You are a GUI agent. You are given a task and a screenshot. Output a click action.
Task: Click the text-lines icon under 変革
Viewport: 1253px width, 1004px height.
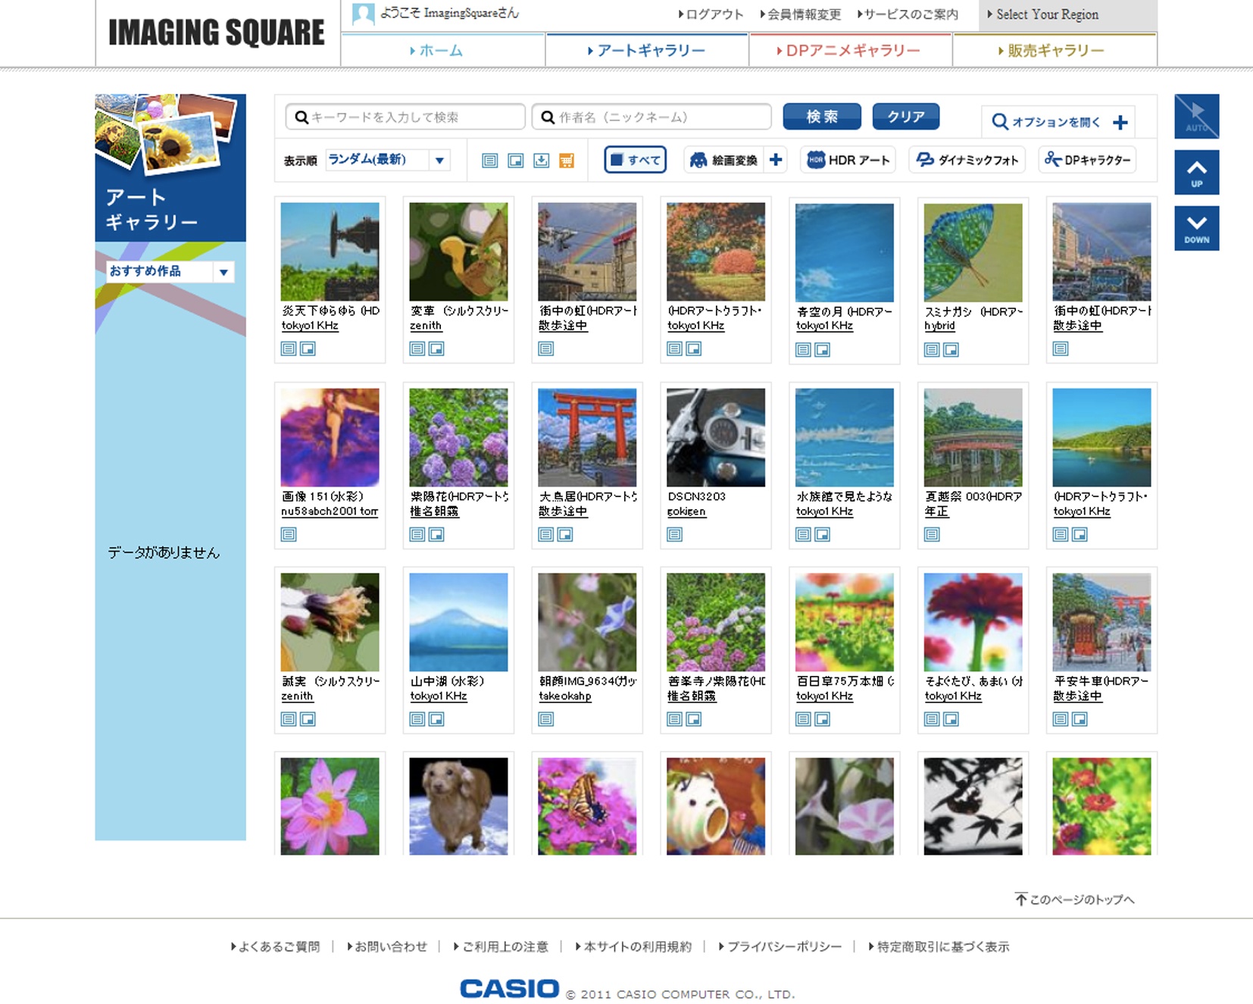[x=417, y=349]
